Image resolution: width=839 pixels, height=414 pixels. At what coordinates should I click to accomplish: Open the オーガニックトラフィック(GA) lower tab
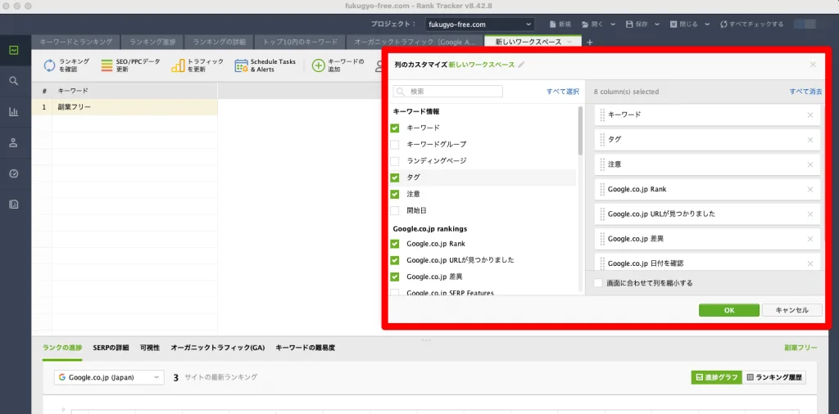[218, 348]
